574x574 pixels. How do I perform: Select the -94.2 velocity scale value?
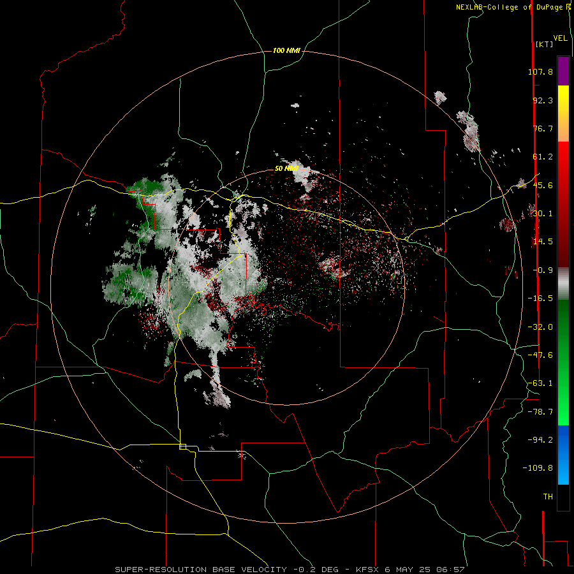point(540,439)
